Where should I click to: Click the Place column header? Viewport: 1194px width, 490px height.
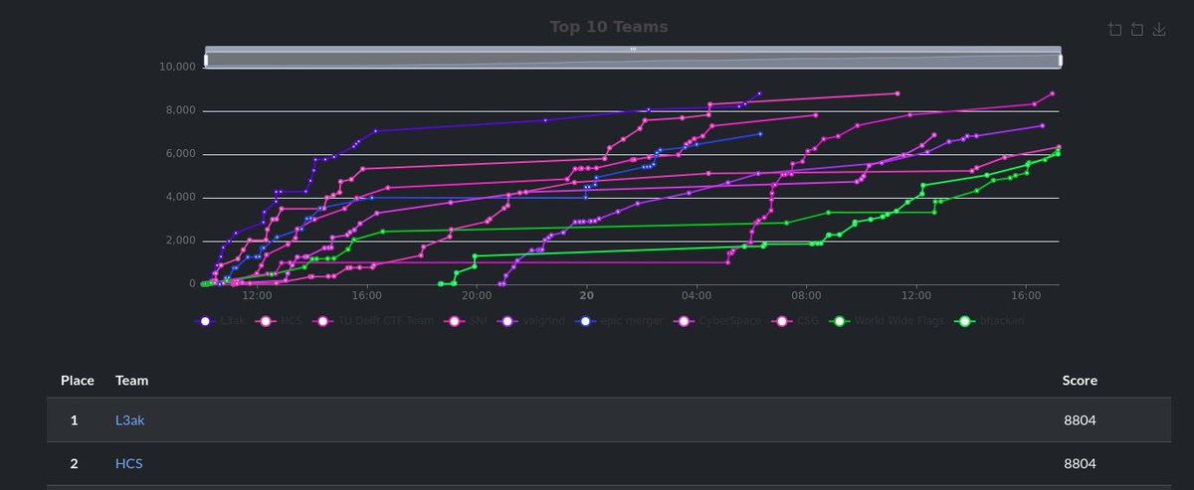78,381
